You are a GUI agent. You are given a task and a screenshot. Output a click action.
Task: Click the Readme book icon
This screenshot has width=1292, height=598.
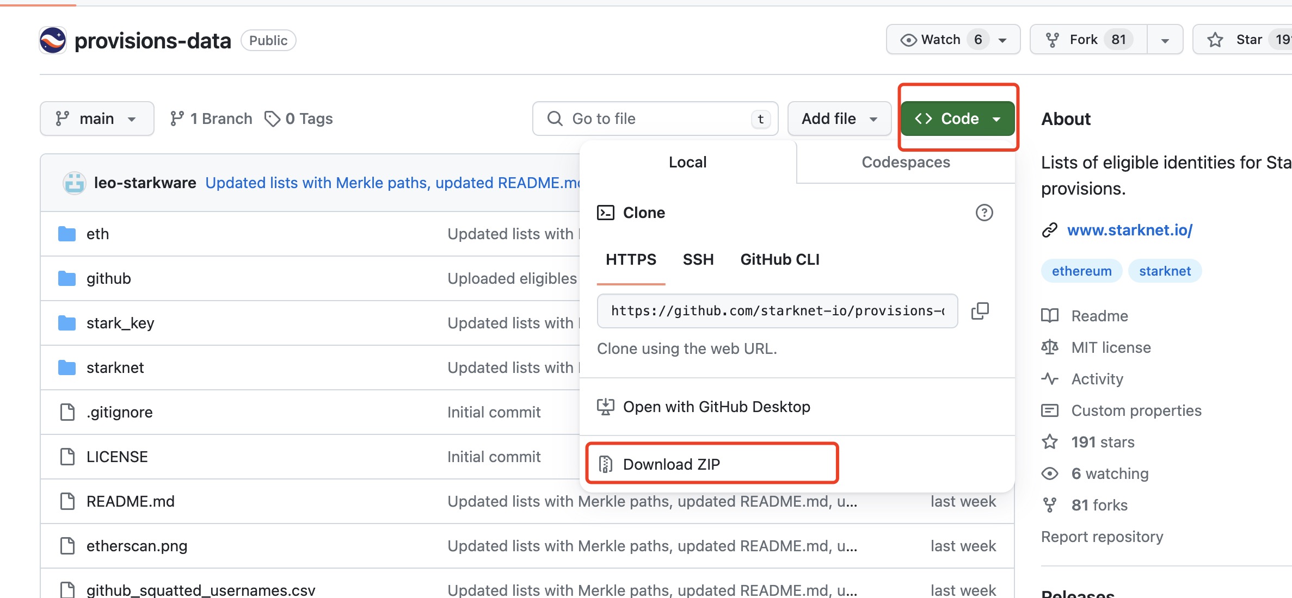click(1050, 316)
